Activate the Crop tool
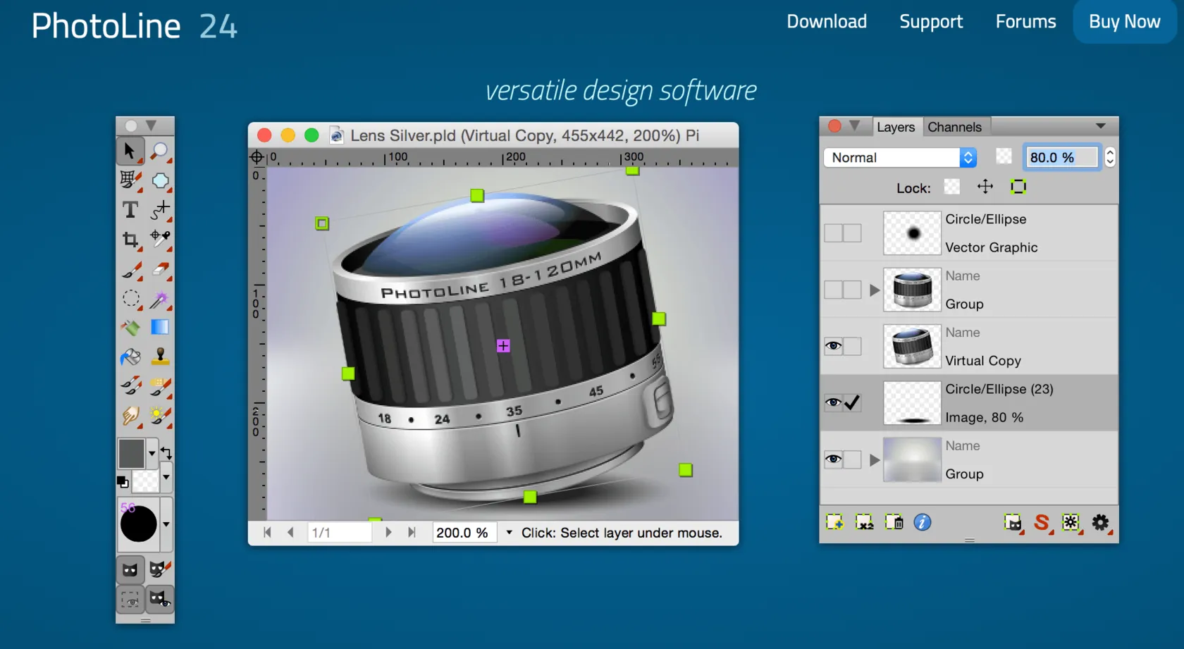1184x649 pixels. 130,240
